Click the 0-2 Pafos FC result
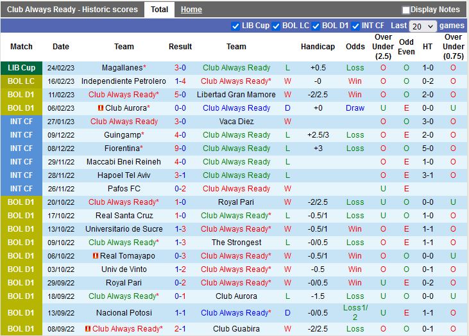The width and height of the screenshot is (469, 336). [180, 189]
